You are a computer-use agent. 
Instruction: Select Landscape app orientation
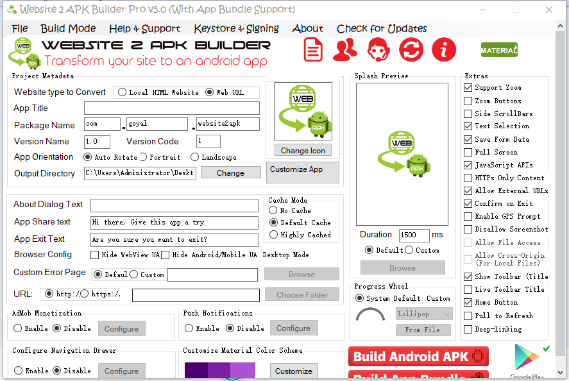coord(195,157)
